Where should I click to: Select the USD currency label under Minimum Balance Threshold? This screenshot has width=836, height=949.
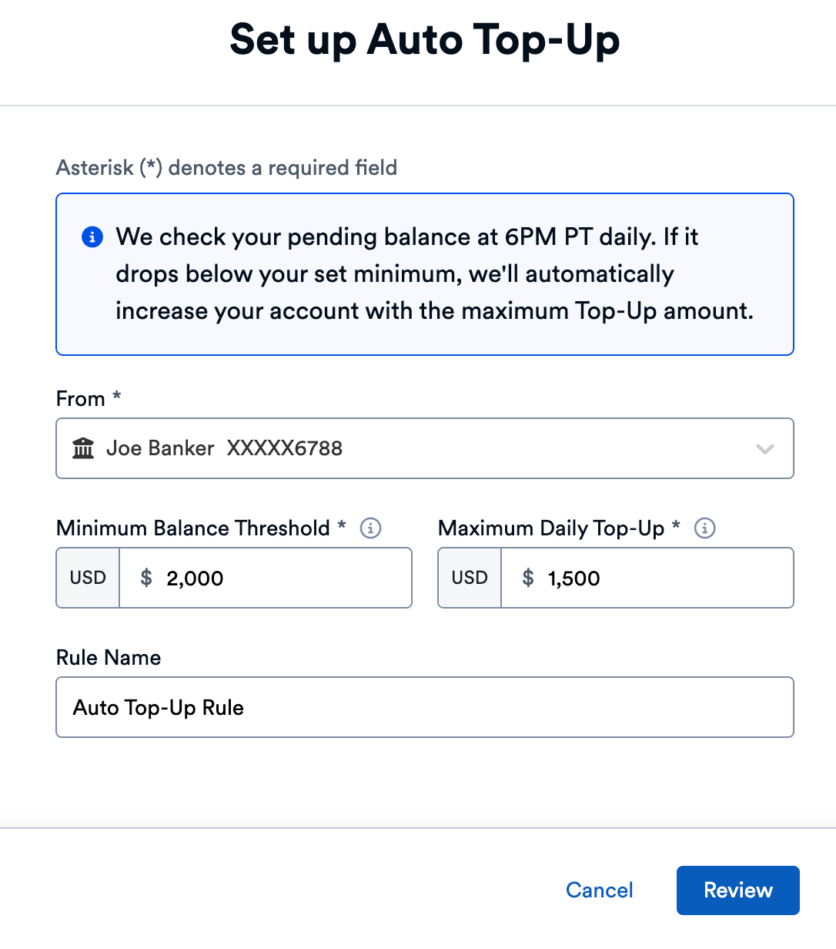coord(87,578)
